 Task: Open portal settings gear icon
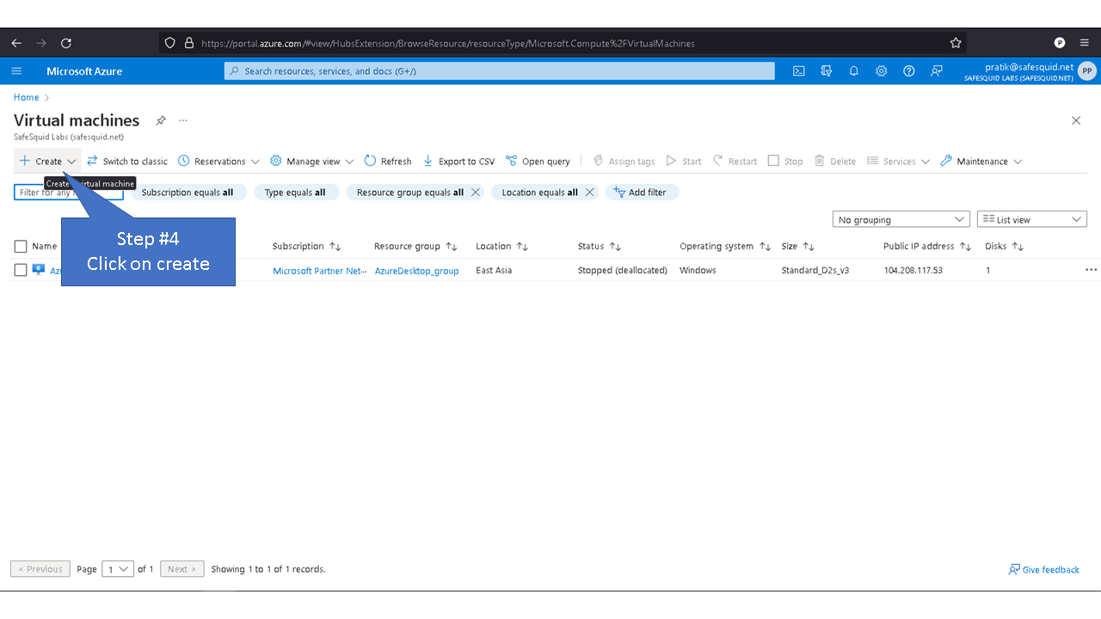[881, 71]
